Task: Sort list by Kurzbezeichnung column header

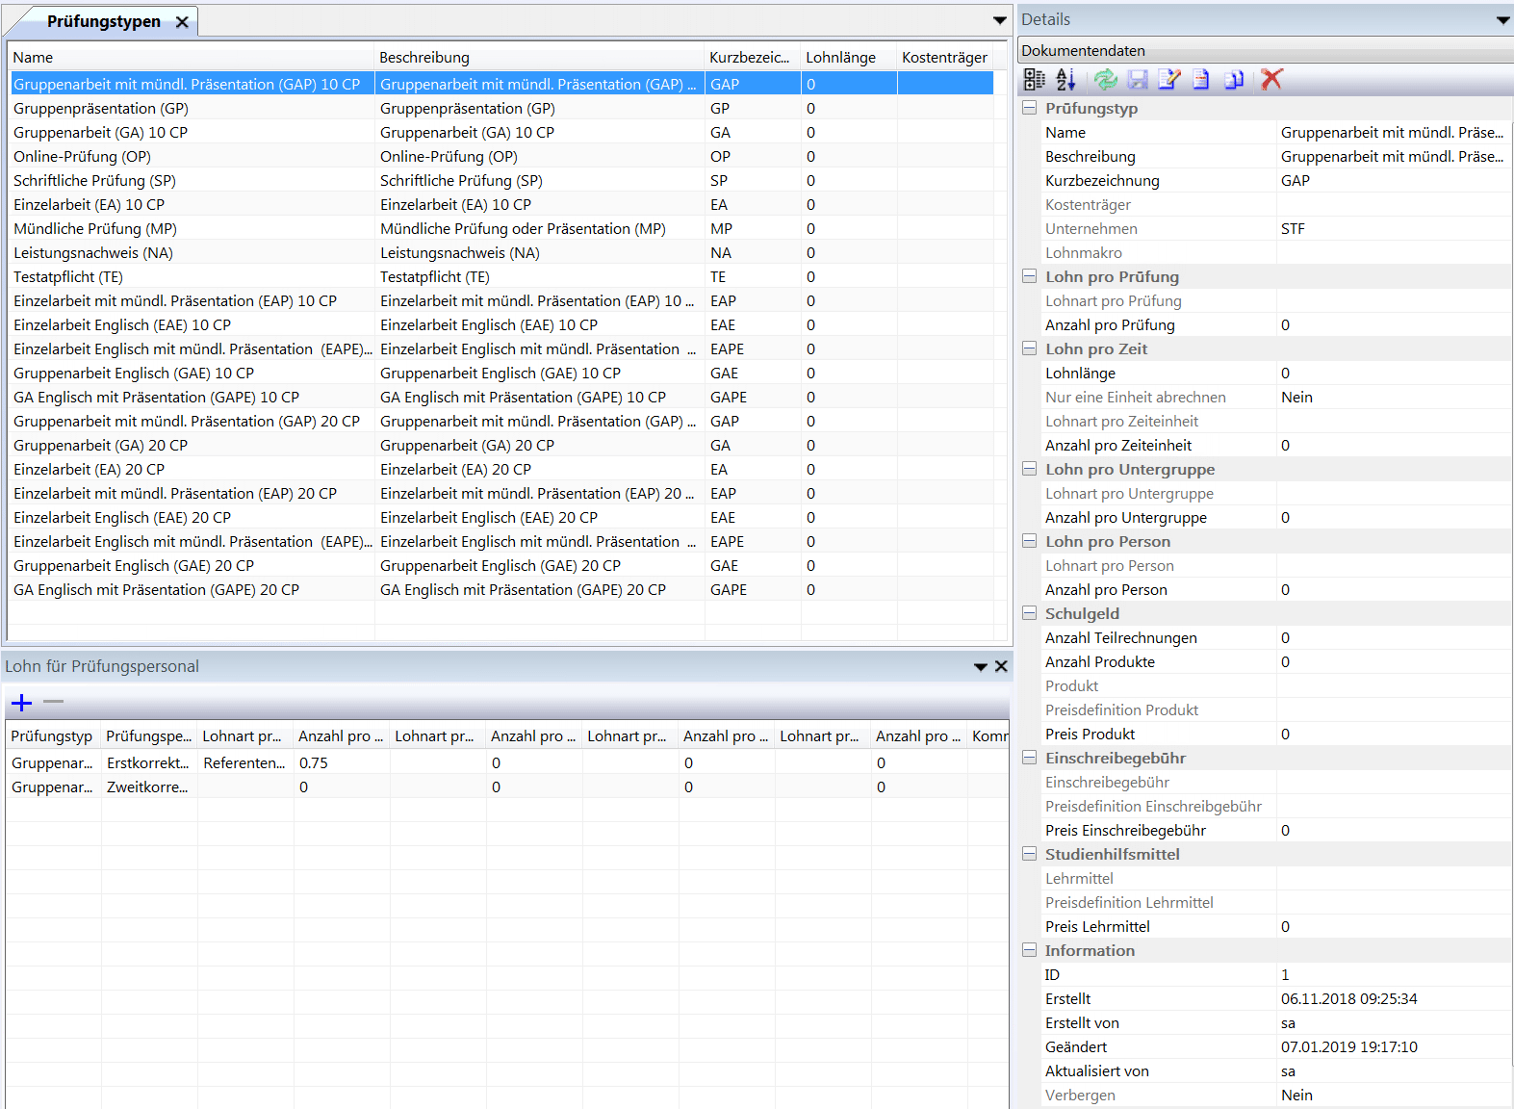Action: [x=749, y=58]
